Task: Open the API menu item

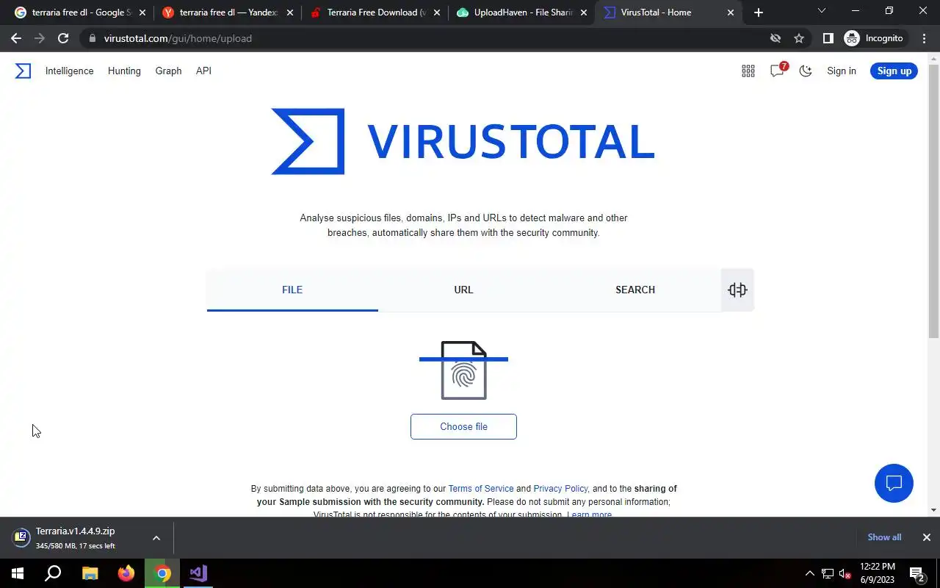Action: tap(203, 71)
